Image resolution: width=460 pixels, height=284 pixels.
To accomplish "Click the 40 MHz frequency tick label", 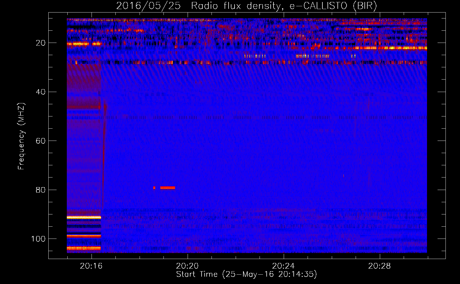I will (41, 92).
